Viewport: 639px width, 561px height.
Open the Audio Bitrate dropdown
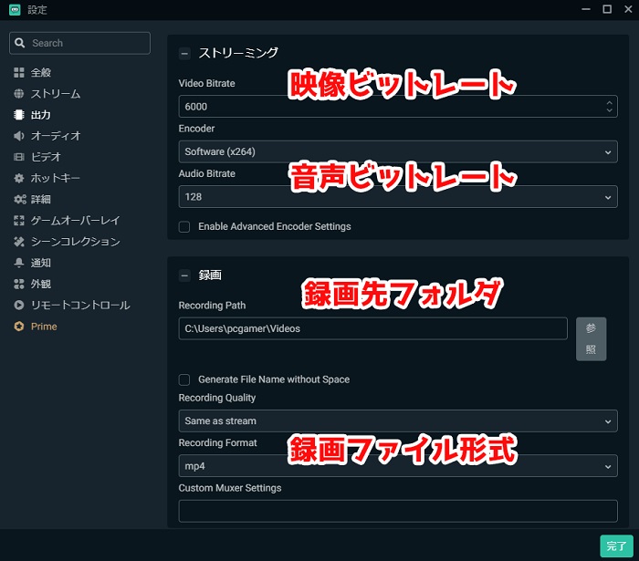pos(397,196)
